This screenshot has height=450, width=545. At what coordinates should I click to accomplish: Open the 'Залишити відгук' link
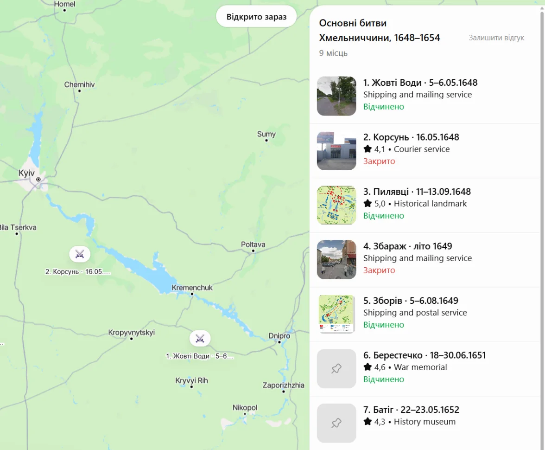coord(496,38)
